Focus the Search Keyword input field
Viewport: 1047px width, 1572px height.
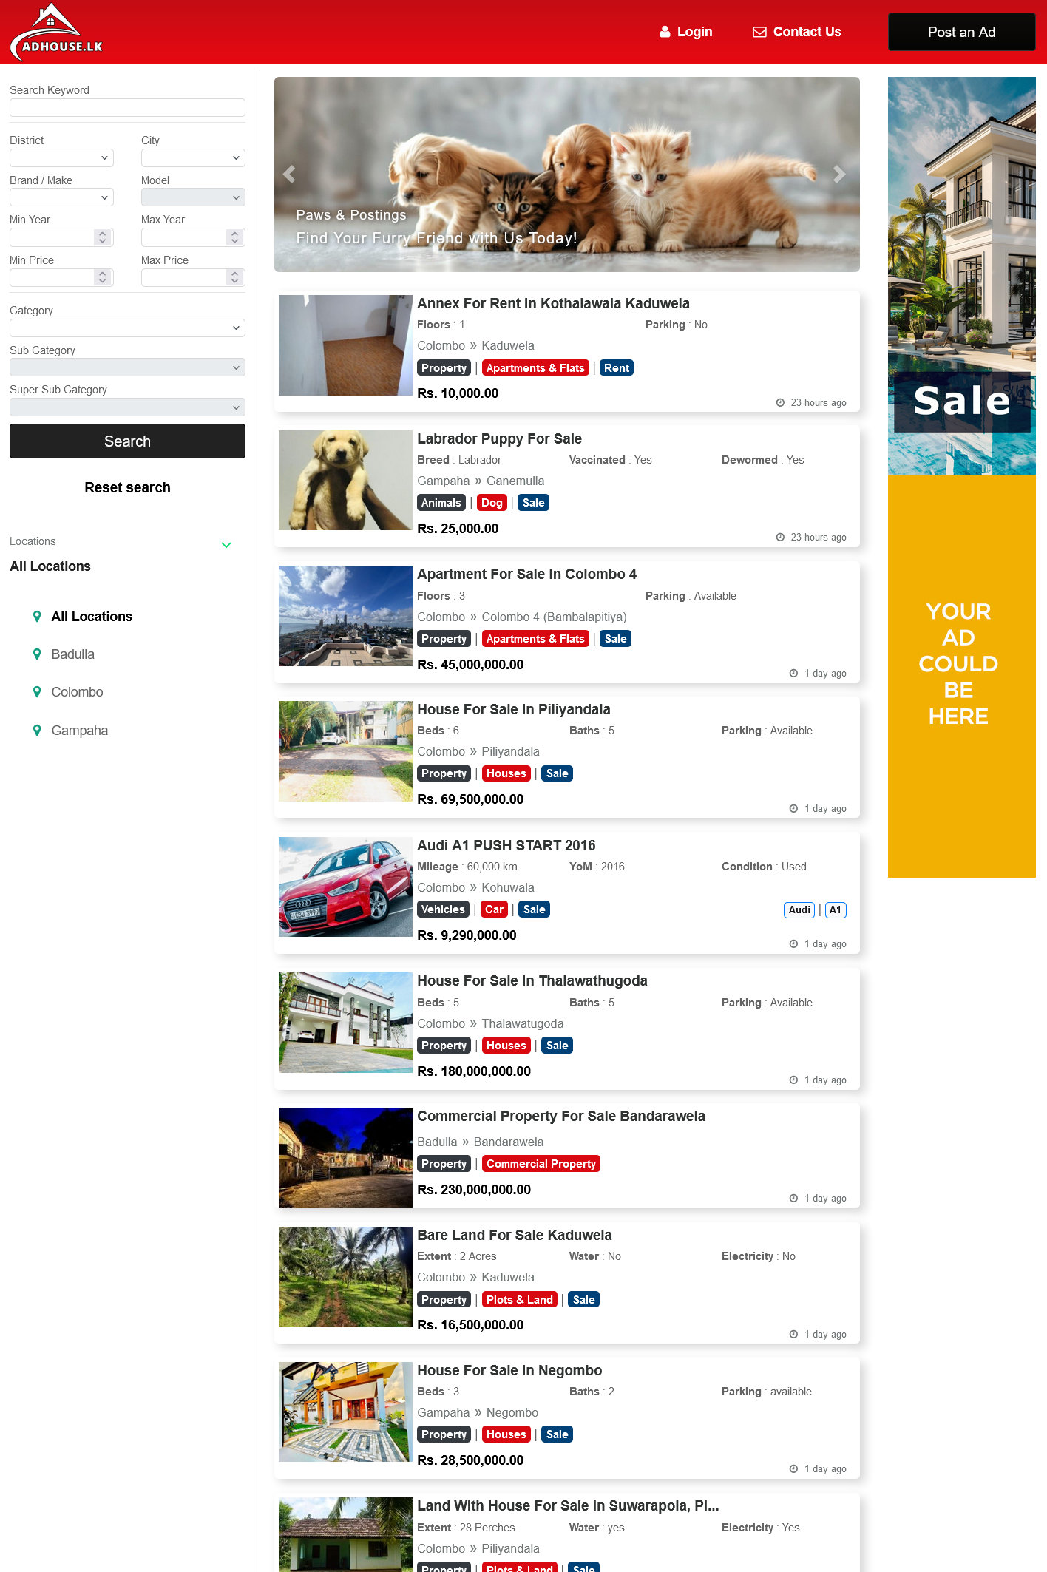127,108
